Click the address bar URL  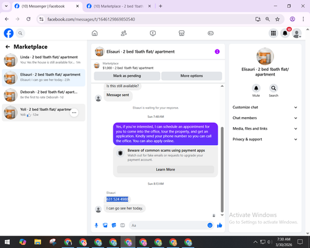click(x=91, y=19)
